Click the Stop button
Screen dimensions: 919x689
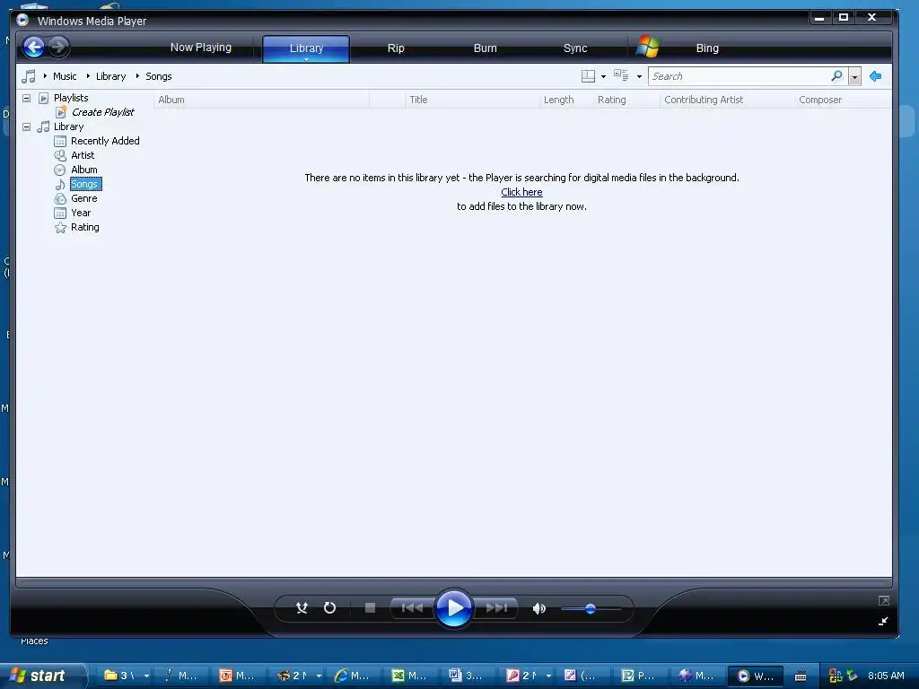point(370,608)
